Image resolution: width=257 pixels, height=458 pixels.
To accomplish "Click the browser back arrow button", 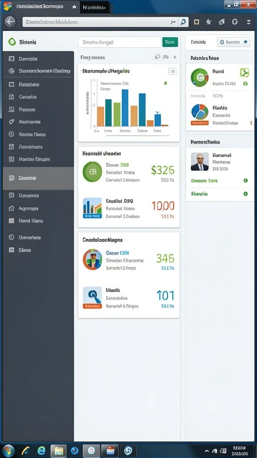I will coord(10,22).
